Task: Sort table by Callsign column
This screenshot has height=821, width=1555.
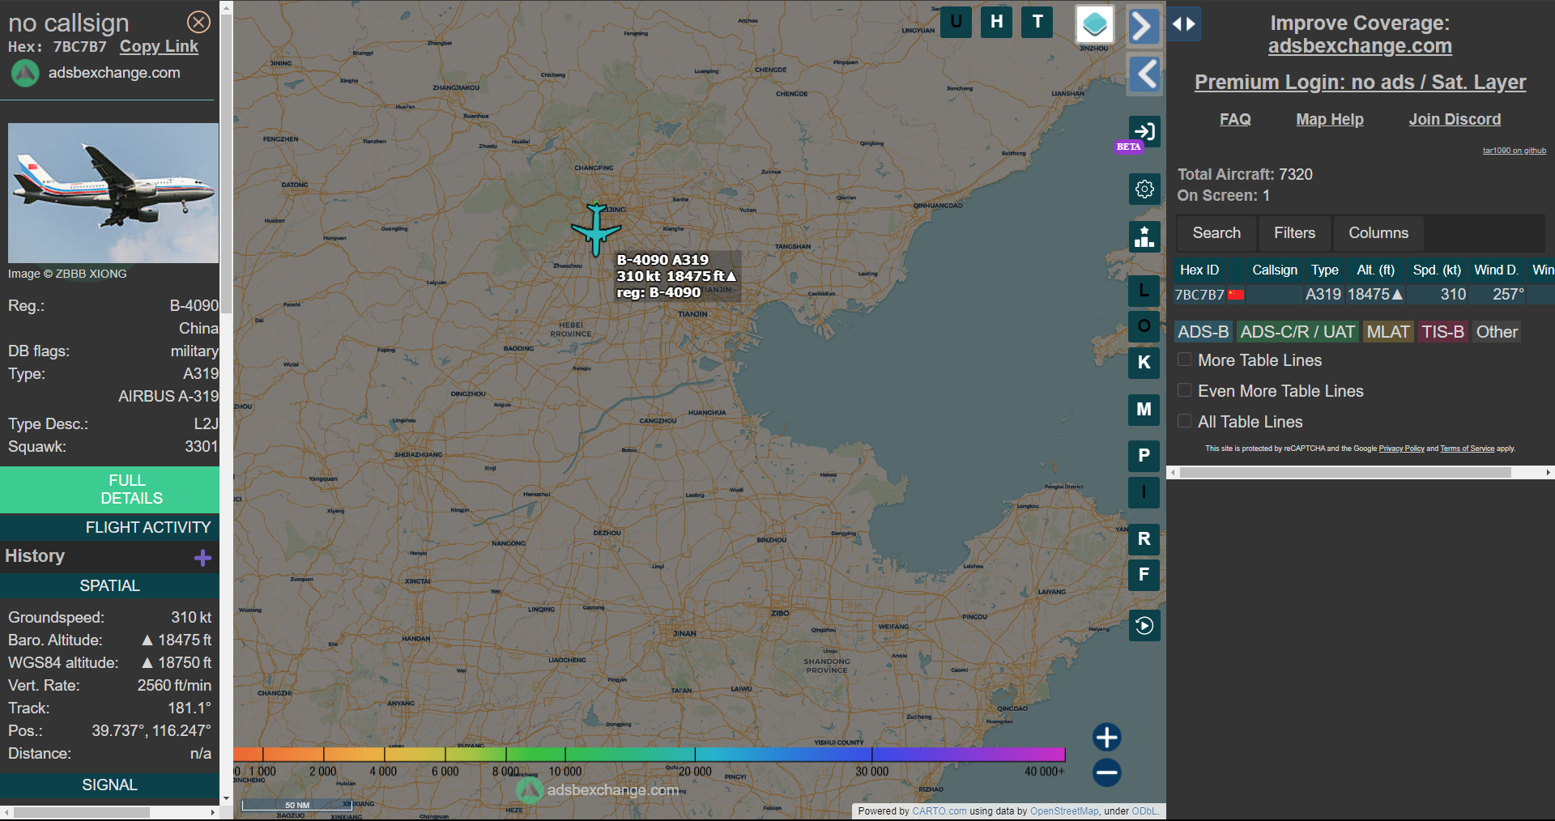Action: 1275,270
